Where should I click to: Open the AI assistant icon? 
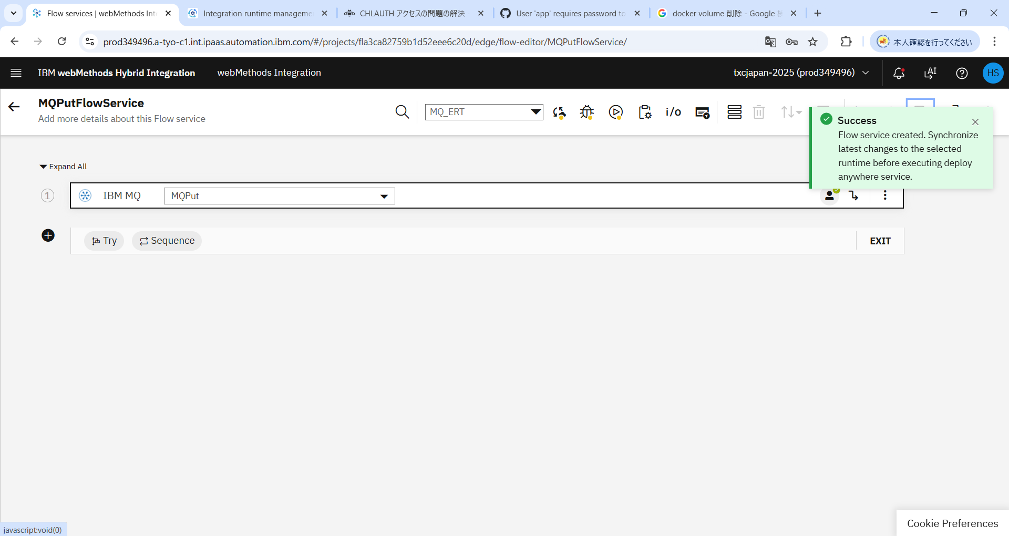tap(930, 73)
